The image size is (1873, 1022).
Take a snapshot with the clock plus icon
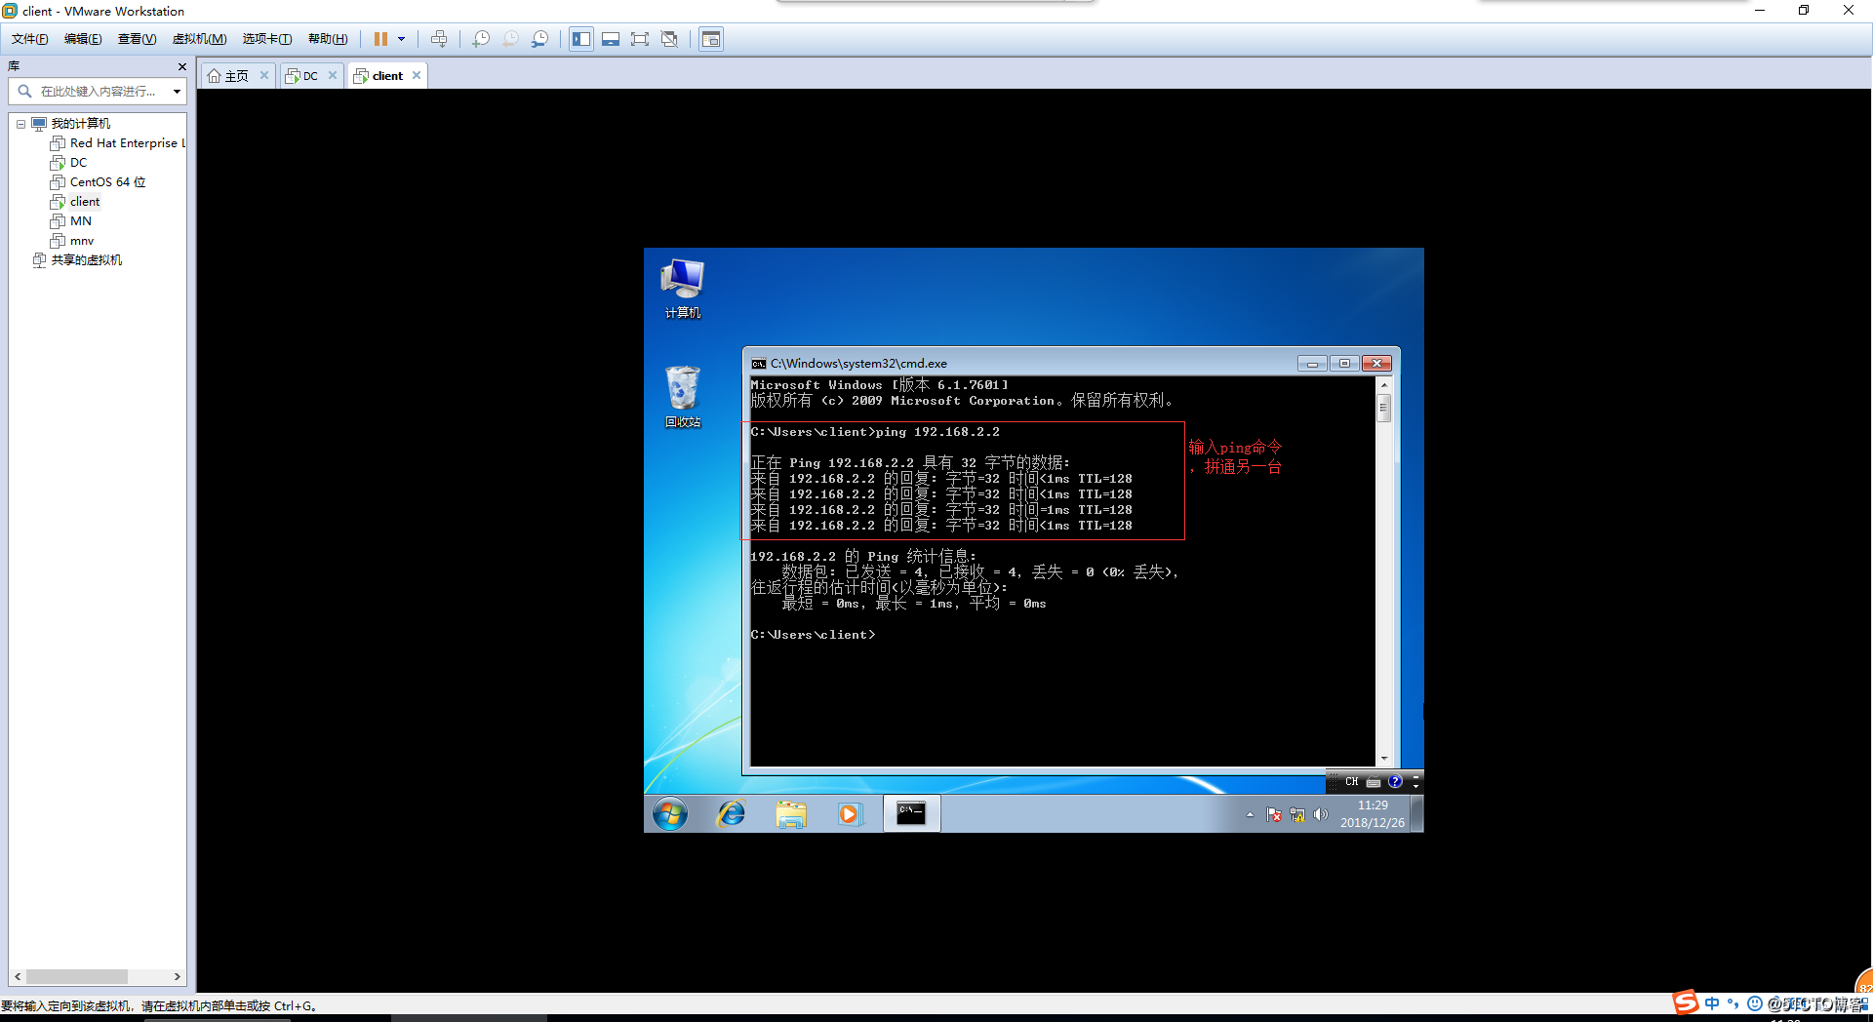[481, 39]
